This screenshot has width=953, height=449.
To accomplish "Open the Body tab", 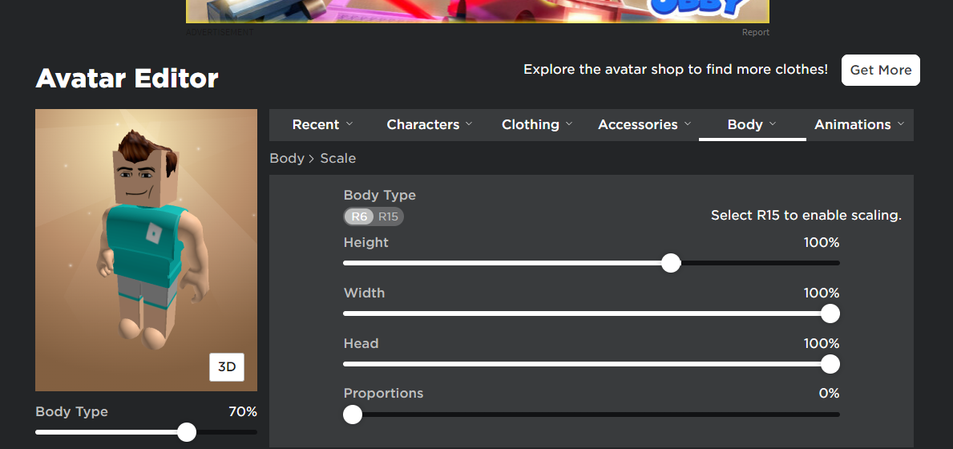I will (753, 124).
